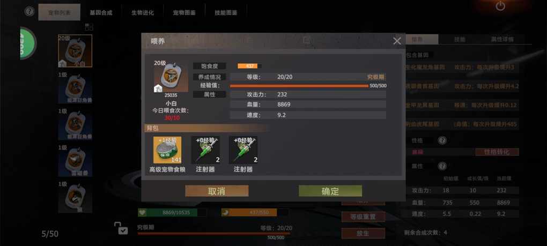Tap the power icon in the top right
The height and width of the screenshot is (246, 547).
[500, 6]
